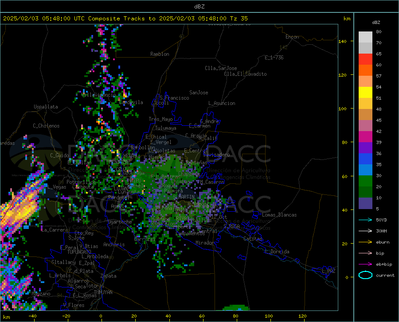This screenshot has height=322, width=399.
Task: Click the 'E_1-736' map label
Action: point(274,58)
